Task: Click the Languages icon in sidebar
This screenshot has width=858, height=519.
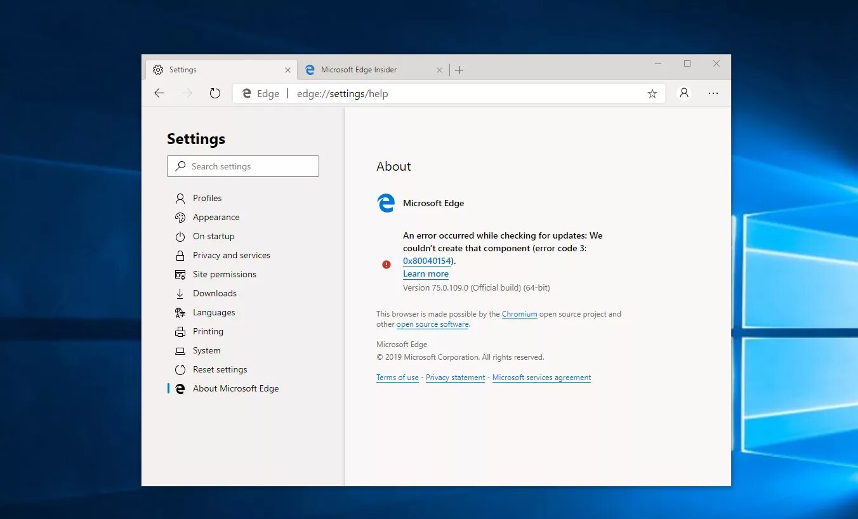Action: point(180,312)
